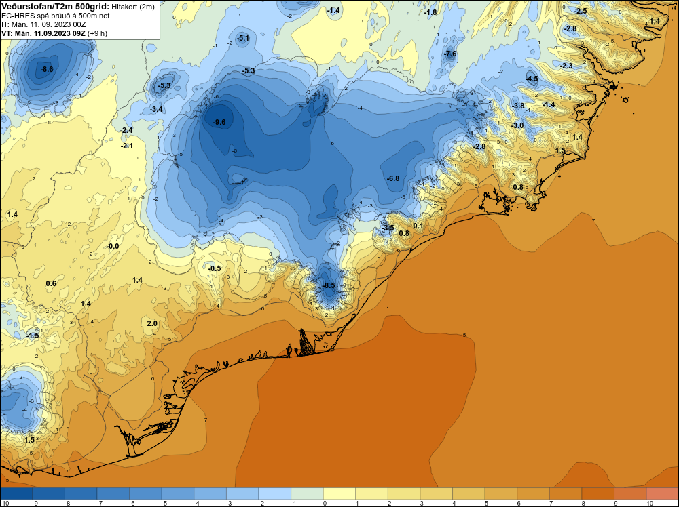The width and height of the screenshot is (679, 507).
Task: Click the -6.8 temperature value
Action: click(393, 178)
